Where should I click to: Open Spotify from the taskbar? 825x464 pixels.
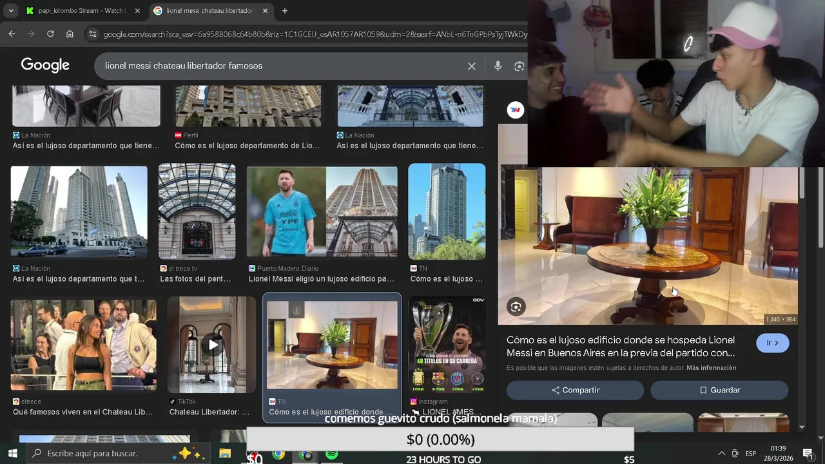tap(331, 454)
